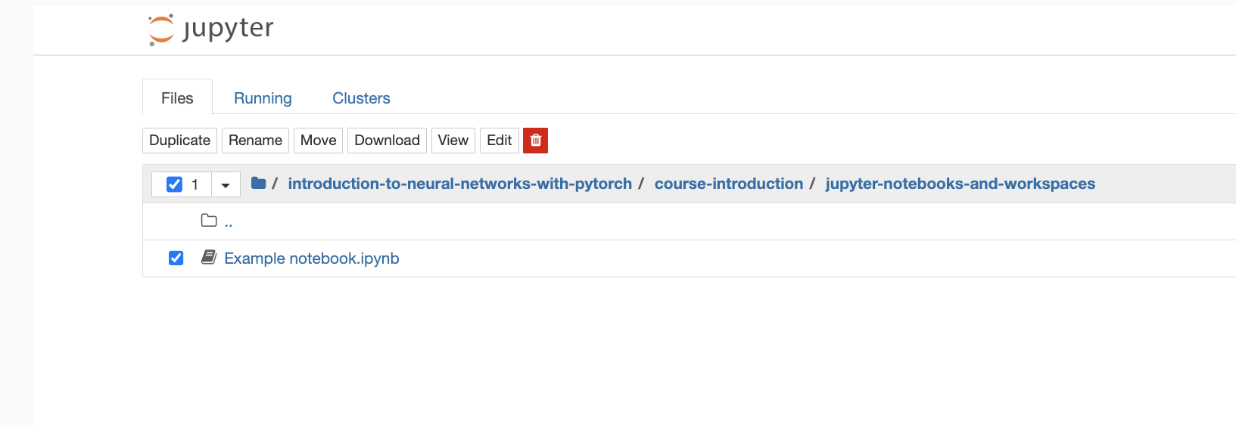Click the Jupyter logo
This screenshot has height=427, width=1236.
210,29
